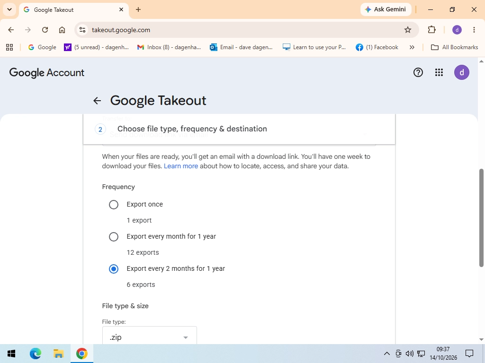Image resolution: width=485 pixels, height=363 pixels.
Task: Open the Gmail Inbox bookmark
Action: [x=169, y=47]
